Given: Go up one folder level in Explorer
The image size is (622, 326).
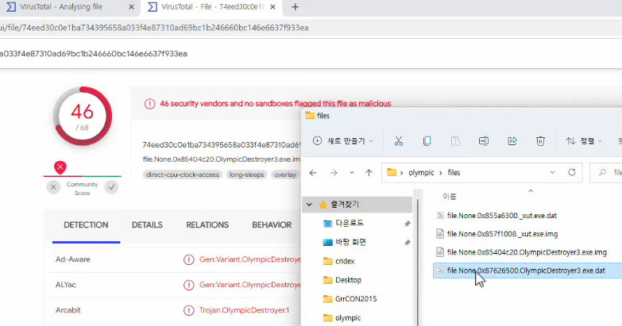Looking at the screenshot, I should coord(369,173).
